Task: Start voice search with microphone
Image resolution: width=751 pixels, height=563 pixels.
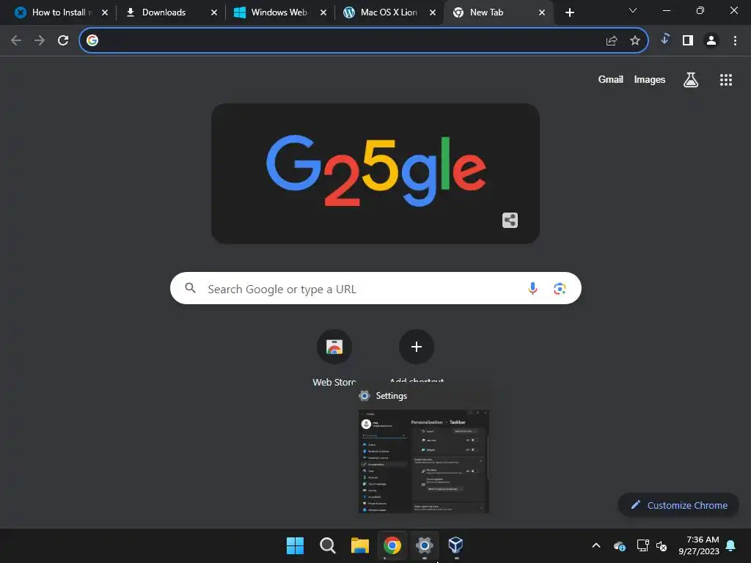Action: pyautogui.click(x=532, y=288)
